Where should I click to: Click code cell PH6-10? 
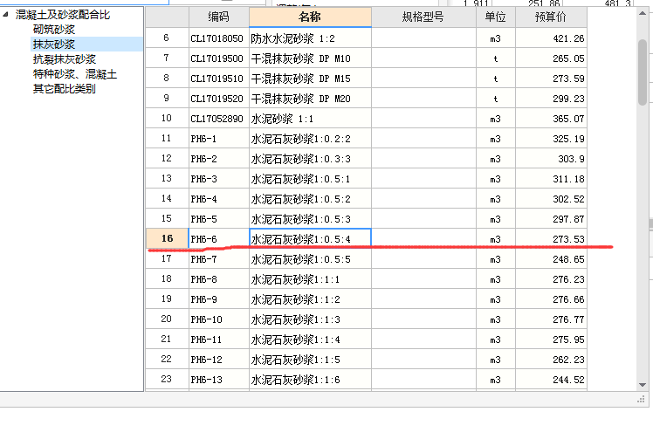(x=218, y=319)
